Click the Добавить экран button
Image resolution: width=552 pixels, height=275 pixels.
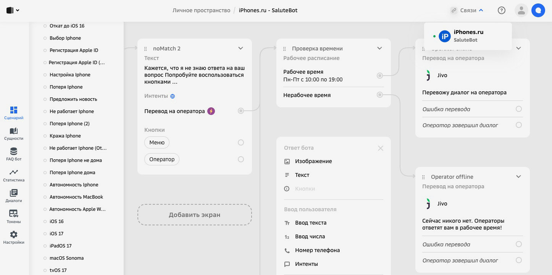click(194, 215)
